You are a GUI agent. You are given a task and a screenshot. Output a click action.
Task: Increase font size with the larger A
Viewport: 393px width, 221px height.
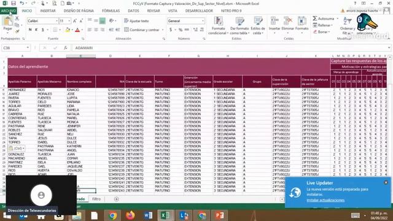point(75,21)
